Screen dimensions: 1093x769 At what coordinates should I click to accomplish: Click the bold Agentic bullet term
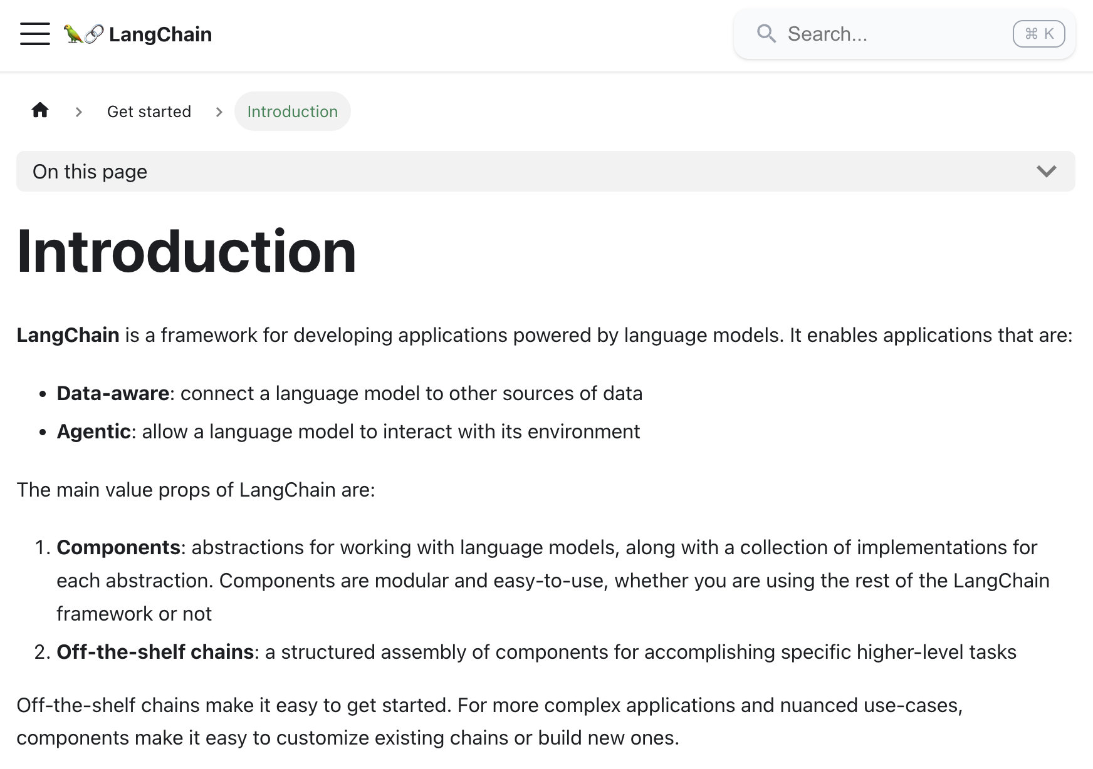tap(93, 431)
